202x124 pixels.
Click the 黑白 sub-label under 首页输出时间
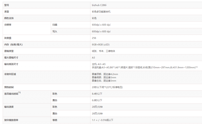[55, 100]
